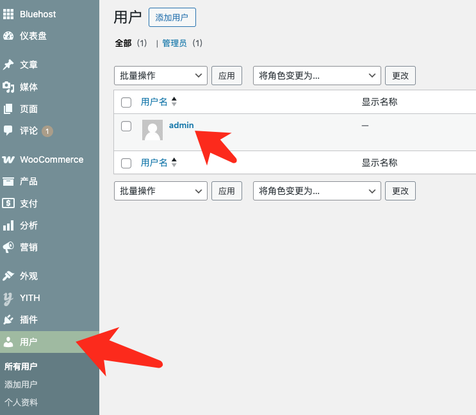Click the plug icon for 插件
This screenshot has height=415, width=476.
(8, 320)
